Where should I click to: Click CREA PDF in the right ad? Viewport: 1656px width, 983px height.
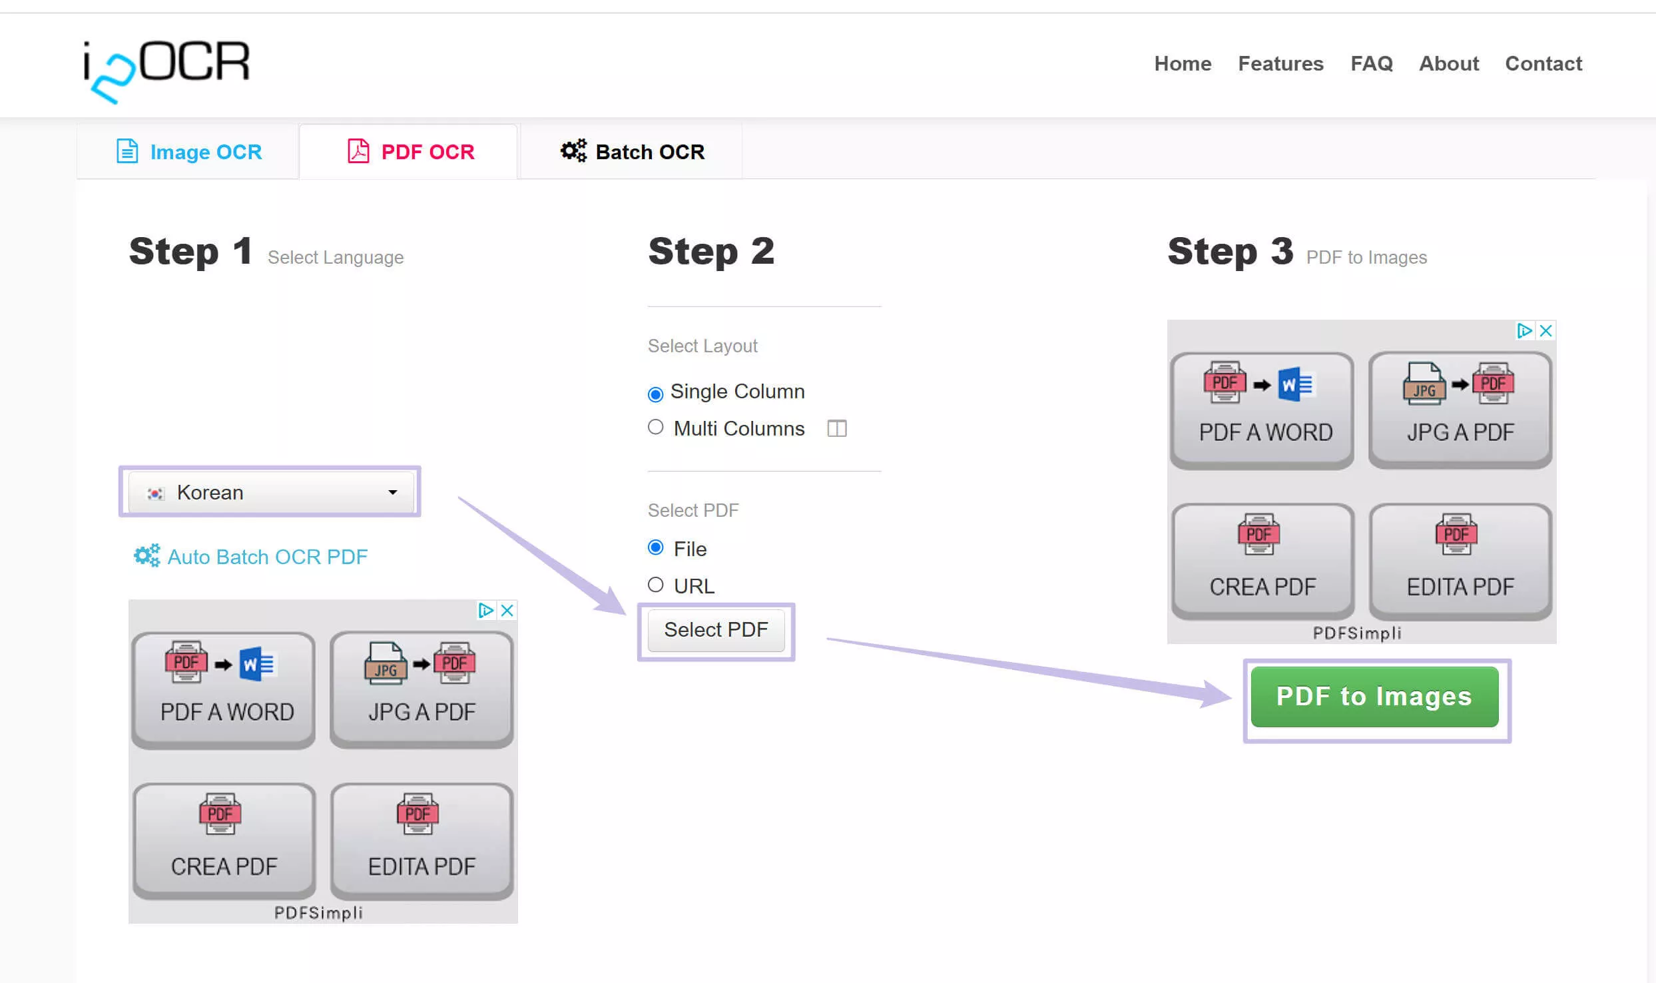tap(1262, 561)
